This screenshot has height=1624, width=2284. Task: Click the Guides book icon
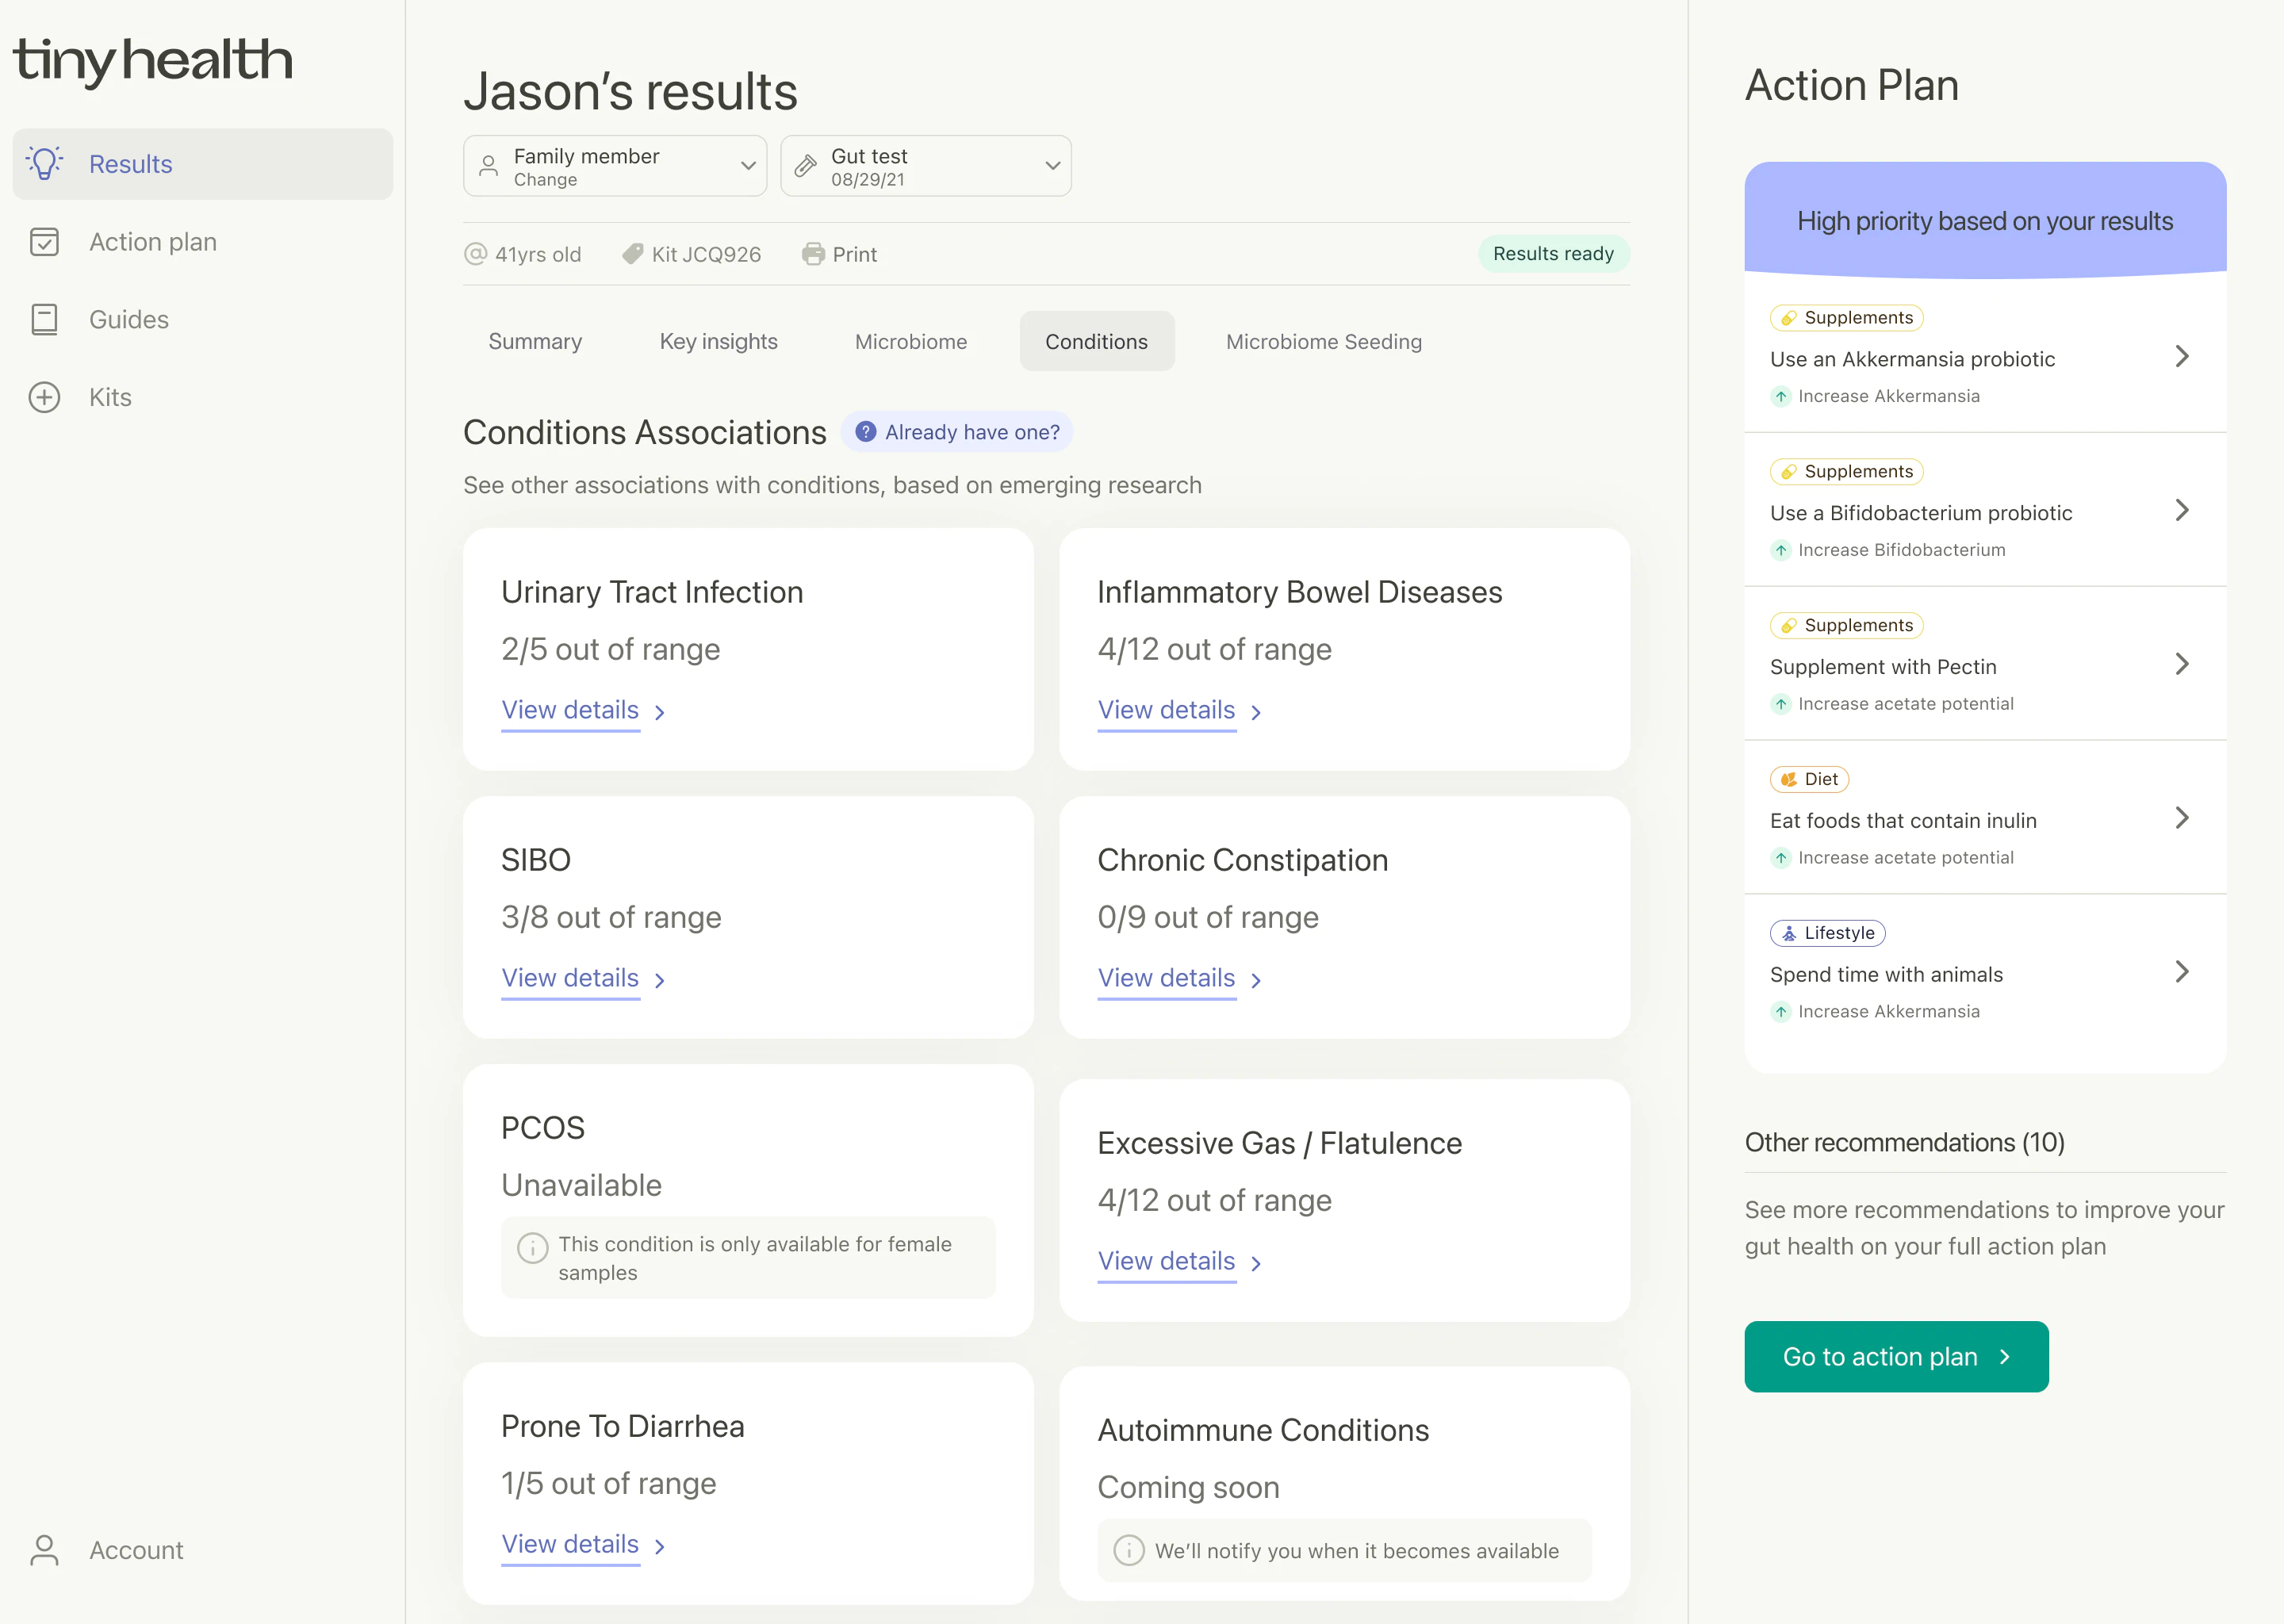[45, 319]
